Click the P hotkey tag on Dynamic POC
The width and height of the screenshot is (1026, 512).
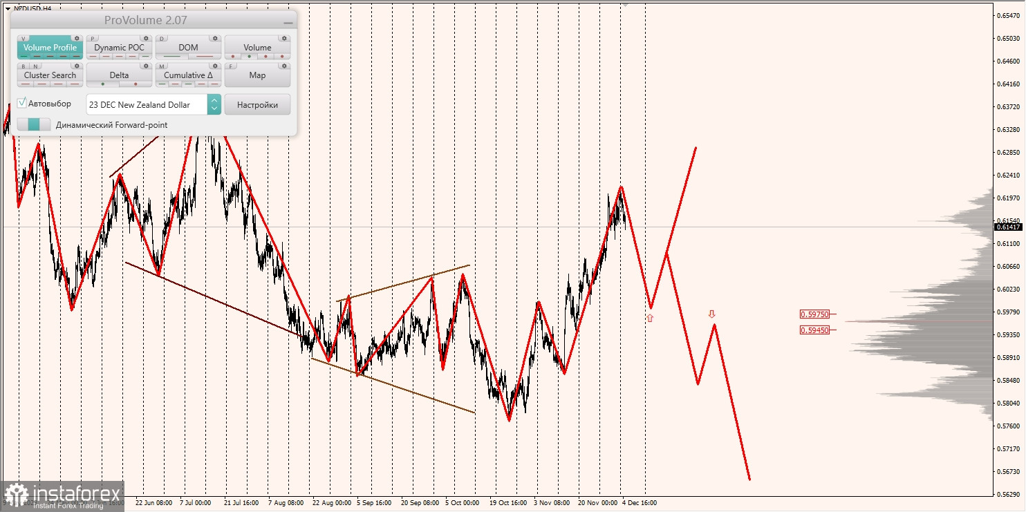tap(93, 39)
